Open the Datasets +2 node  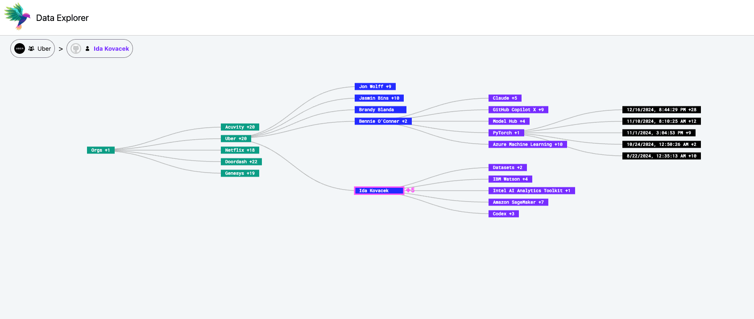tap(508, 168)
